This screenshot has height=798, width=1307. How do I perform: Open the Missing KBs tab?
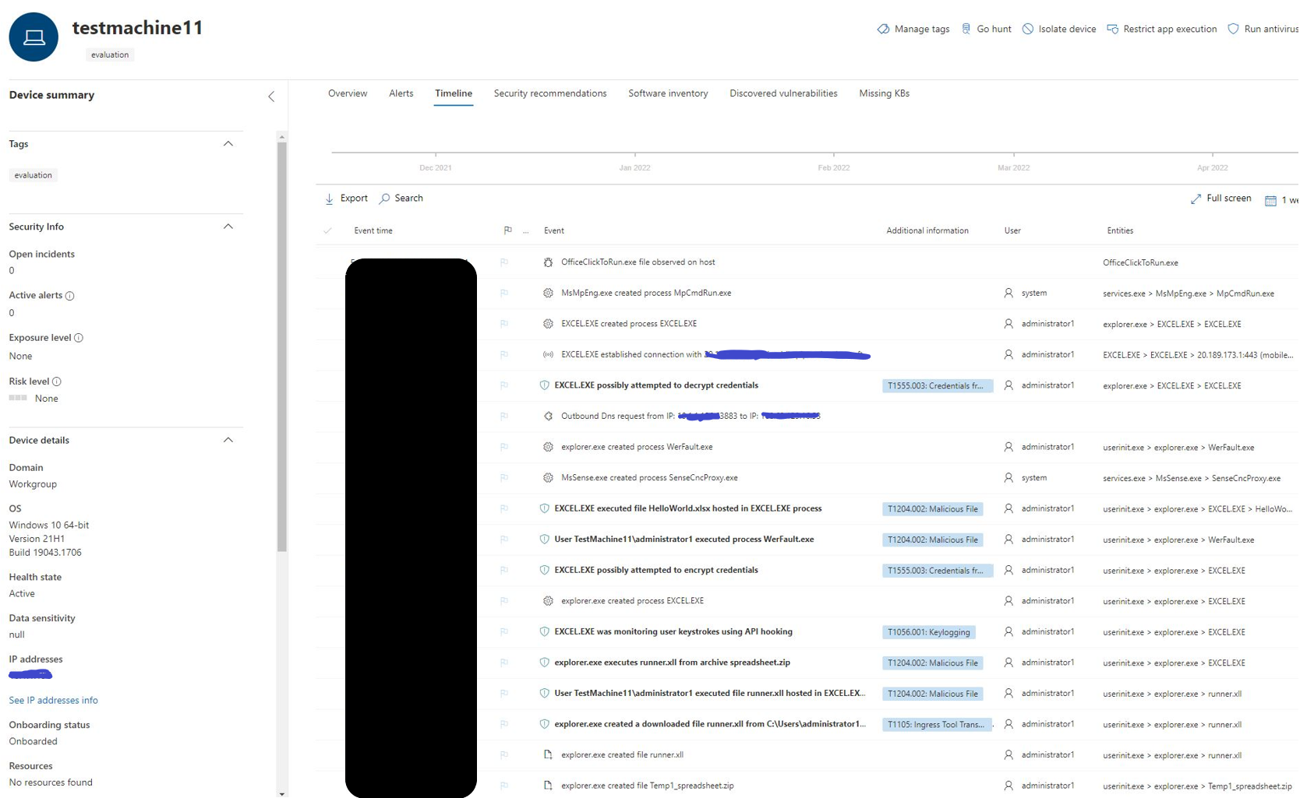click(885, 93)
